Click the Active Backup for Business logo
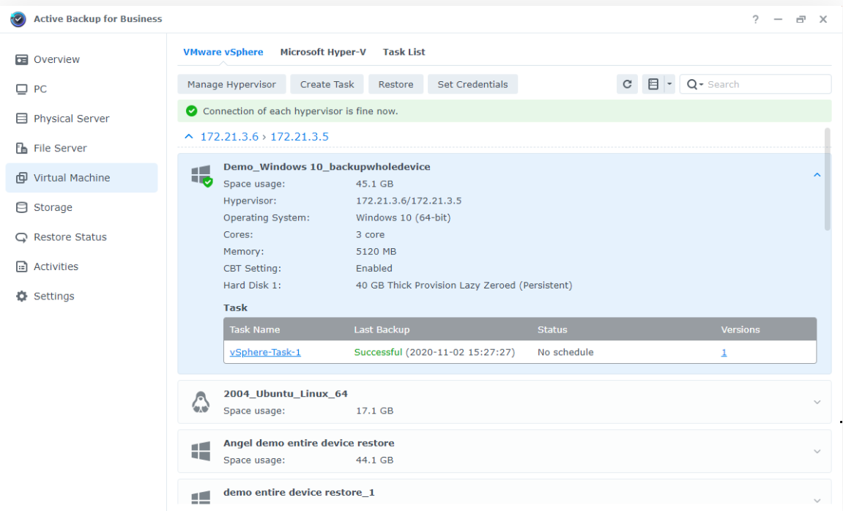Screen dimensions: 843x511 point(18,19)
